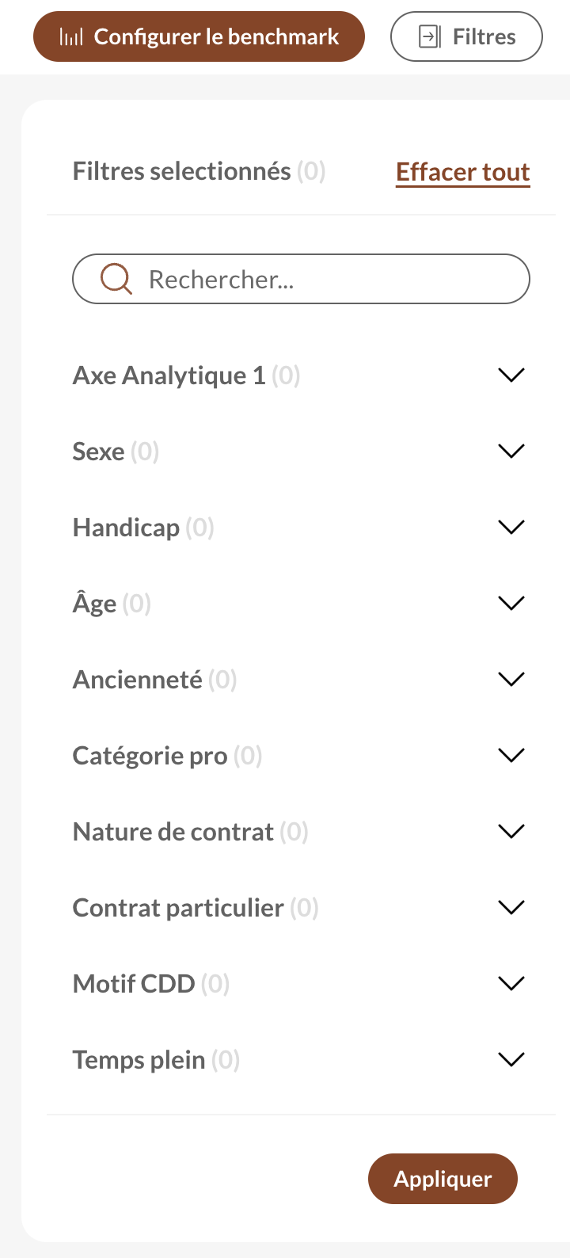Open the Configurer le benchmark button
570x1258 pixels.
199,36
